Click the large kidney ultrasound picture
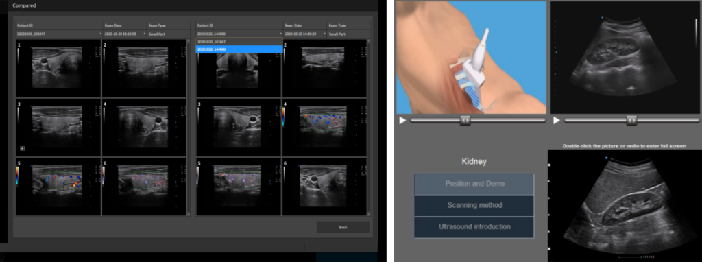 pyautogui.click(x=625, y=206)
